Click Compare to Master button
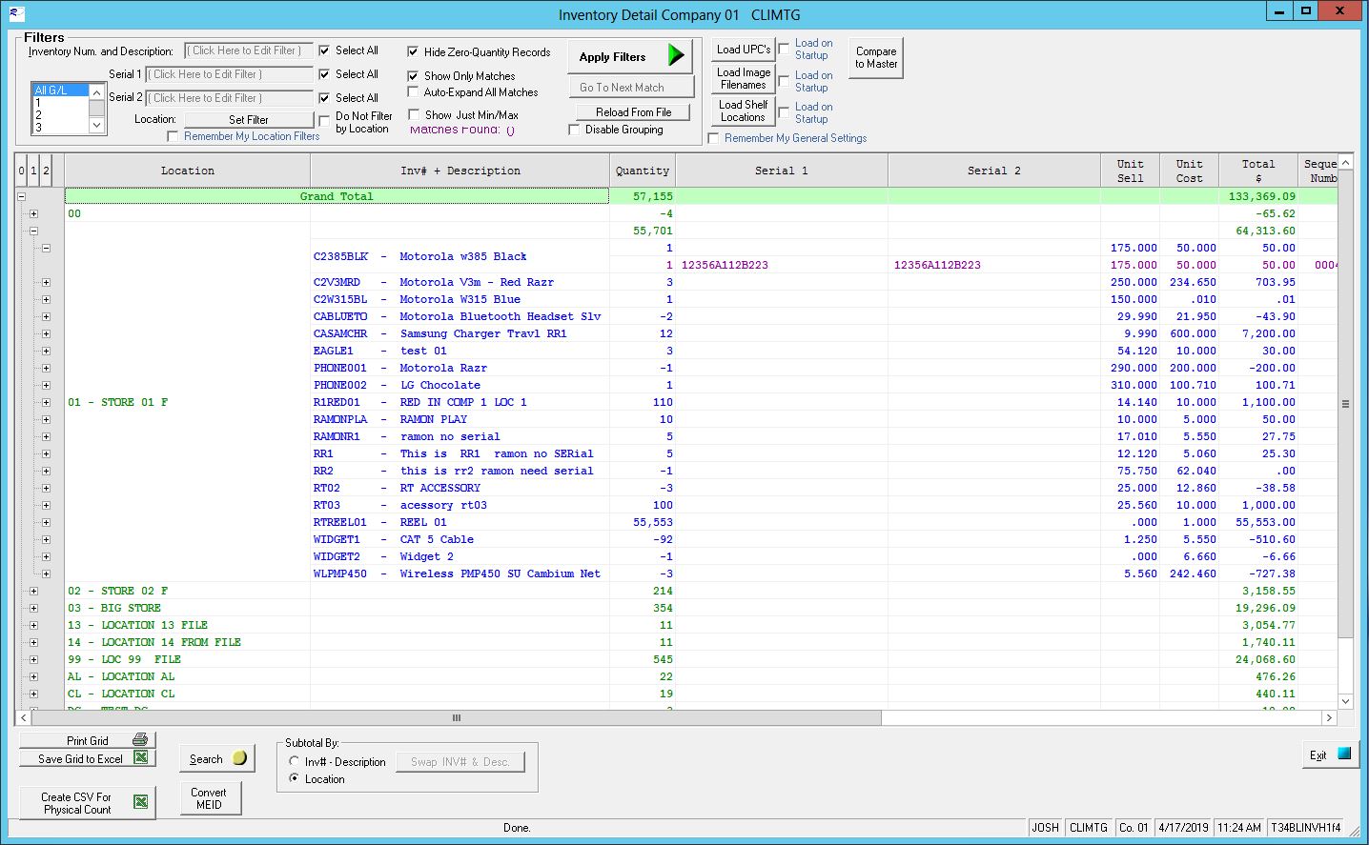1369x845 pixels. click(875, 57)
